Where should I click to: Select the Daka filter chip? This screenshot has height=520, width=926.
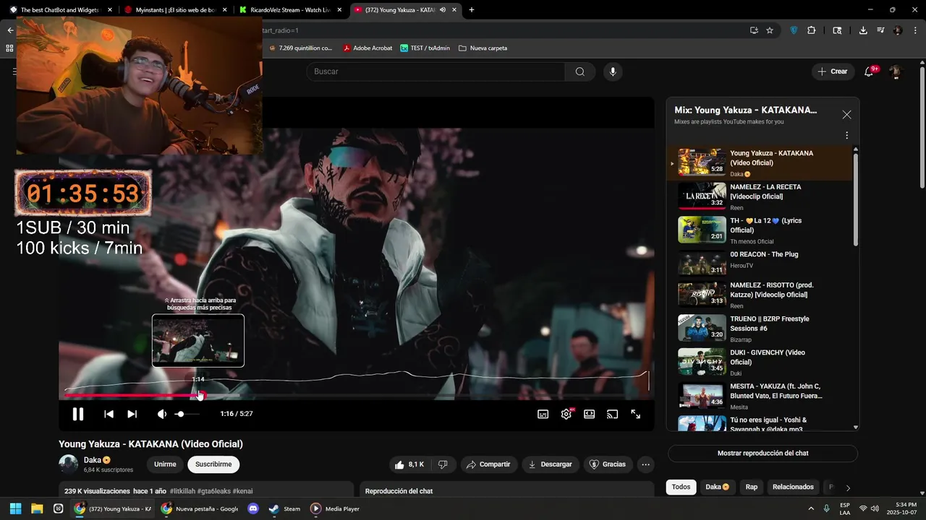[x=717, y=487]
